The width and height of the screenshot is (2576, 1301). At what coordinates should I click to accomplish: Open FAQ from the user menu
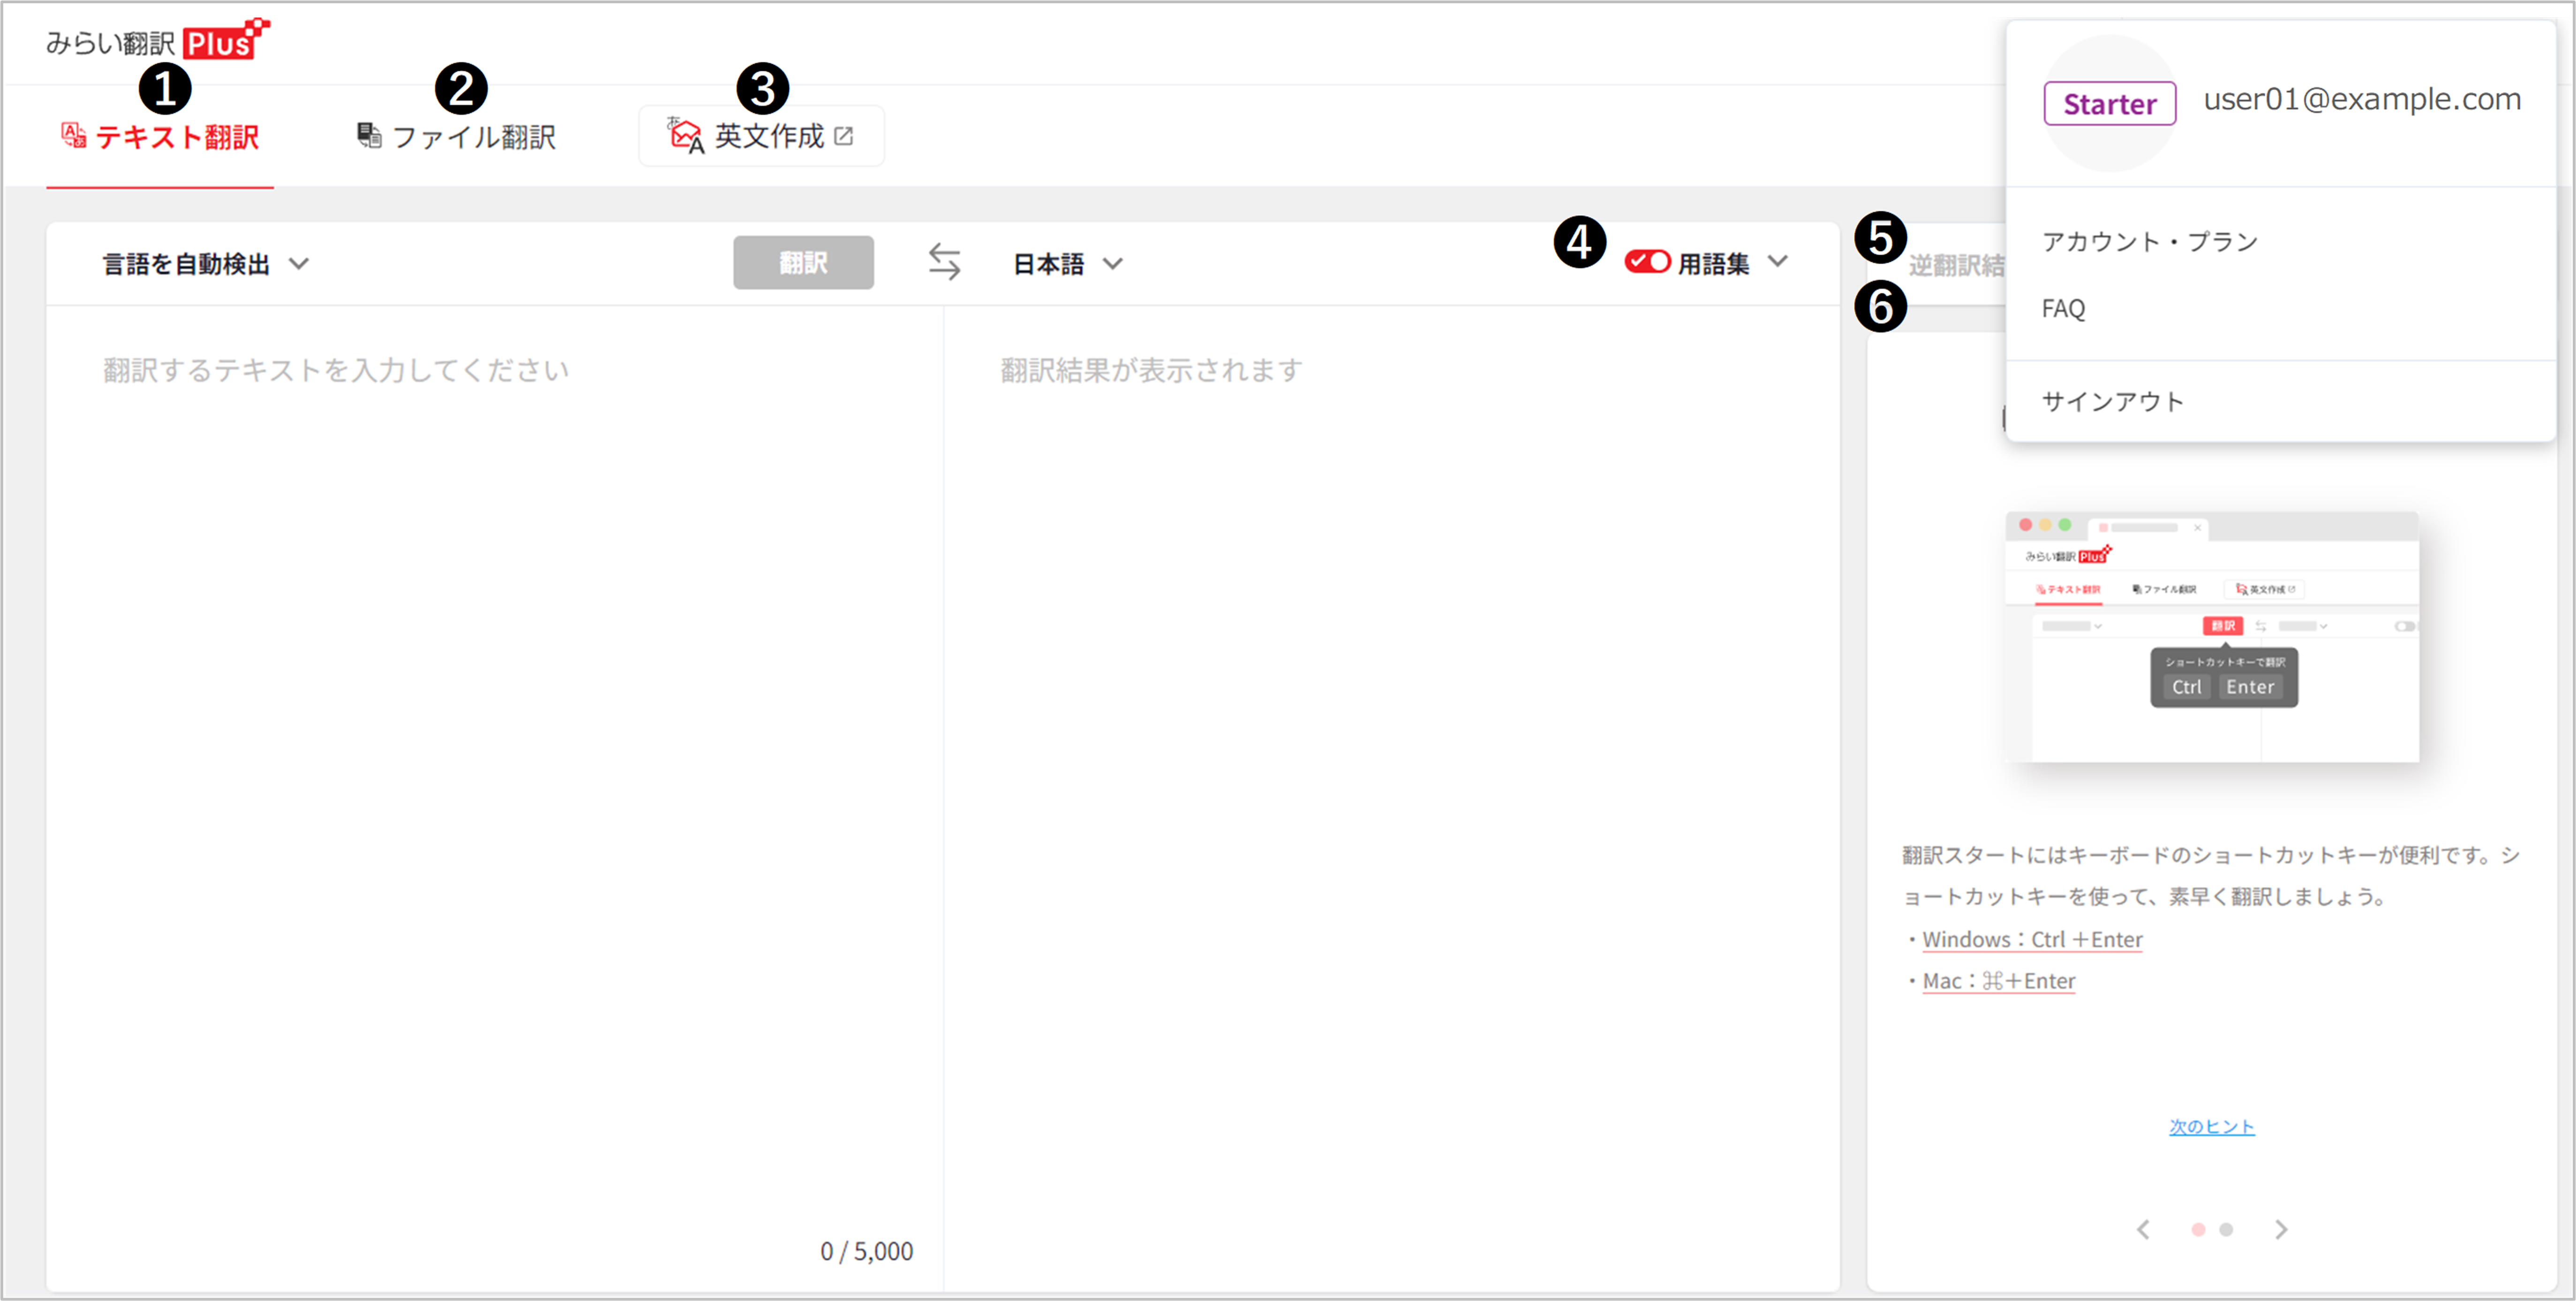[x=2063, y=309]
